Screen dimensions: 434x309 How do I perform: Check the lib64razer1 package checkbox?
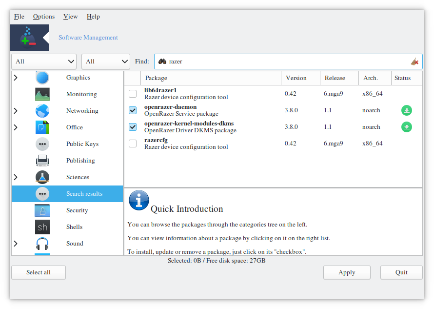pos(133,94)
